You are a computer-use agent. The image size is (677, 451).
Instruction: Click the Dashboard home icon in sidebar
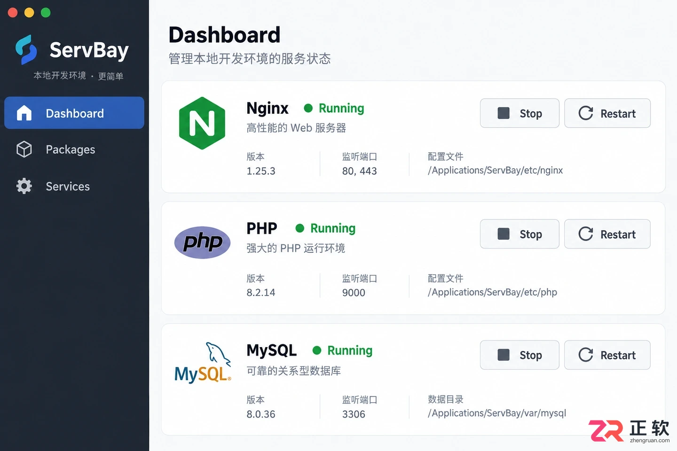tap(24, 113)
